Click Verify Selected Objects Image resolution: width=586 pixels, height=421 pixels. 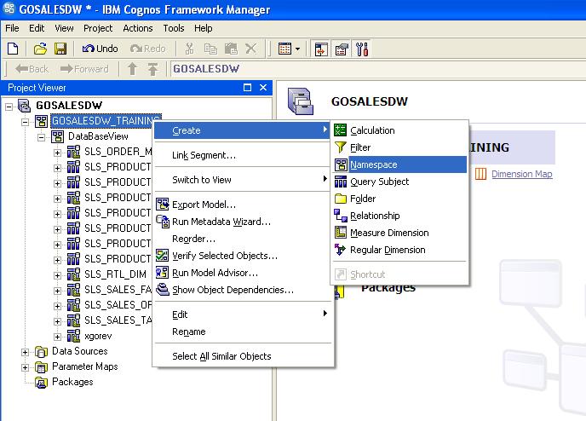pyautogui.click(x=243, y=256)
